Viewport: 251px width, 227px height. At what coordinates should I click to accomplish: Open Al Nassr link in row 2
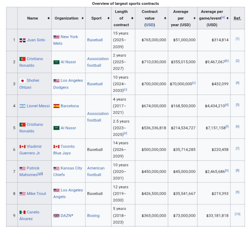(68, 62)
